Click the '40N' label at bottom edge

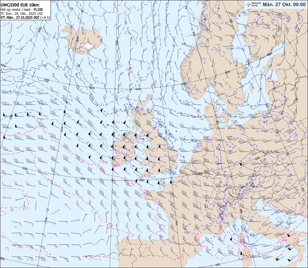point(217,265)
